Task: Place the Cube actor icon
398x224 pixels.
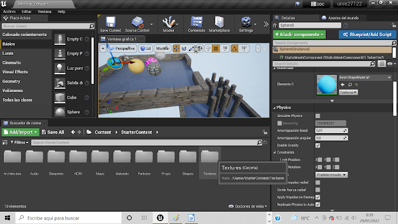Action: (60, 98)
